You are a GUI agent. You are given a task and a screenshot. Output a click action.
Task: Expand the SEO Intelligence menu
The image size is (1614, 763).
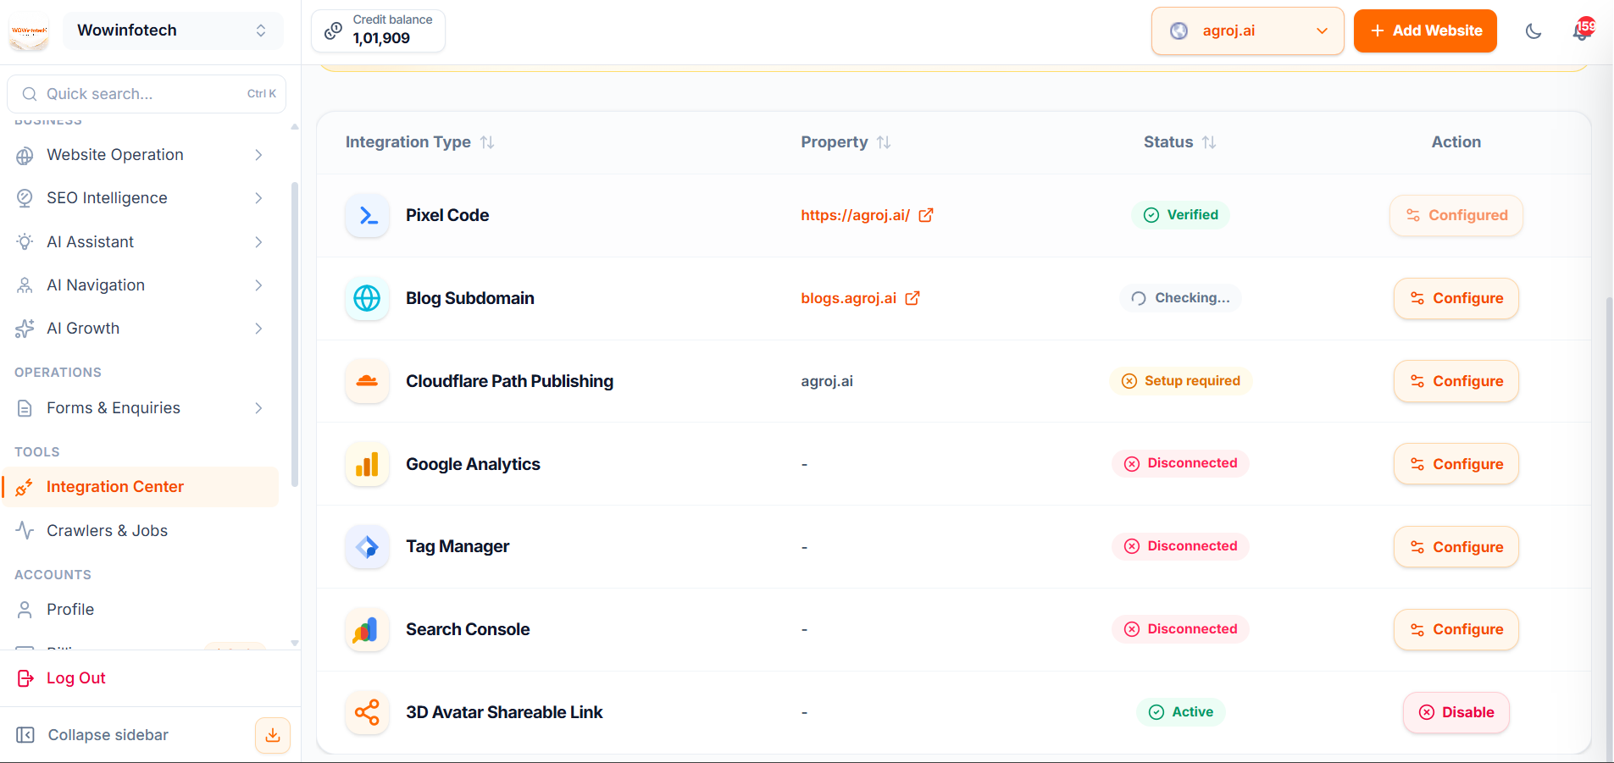tap(141, 198)
